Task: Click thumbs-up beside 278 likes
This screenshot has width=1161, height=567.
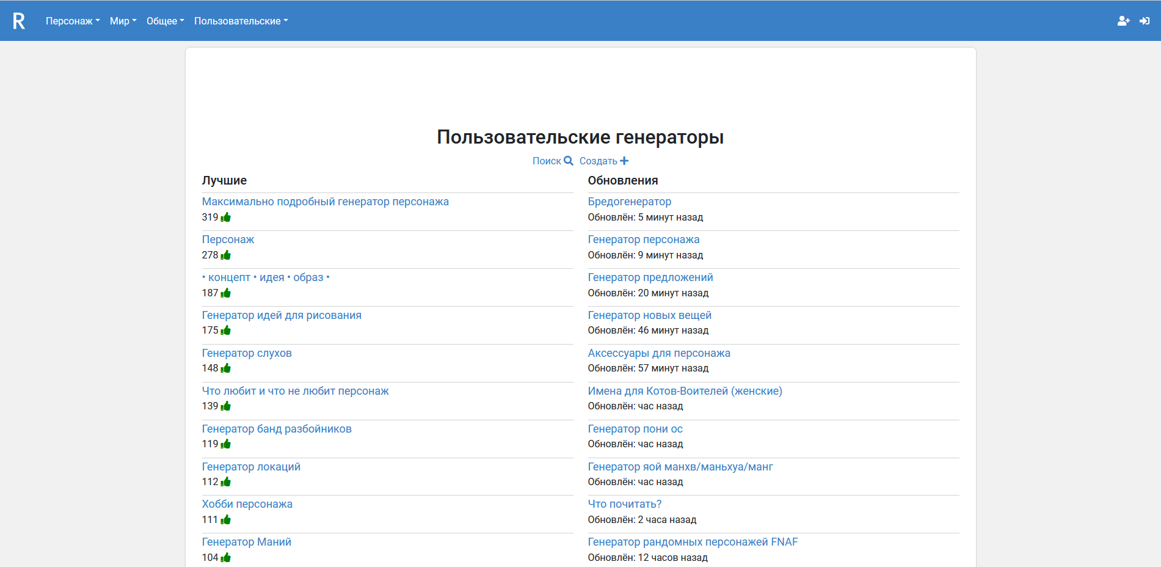Action: coord(226,255)
